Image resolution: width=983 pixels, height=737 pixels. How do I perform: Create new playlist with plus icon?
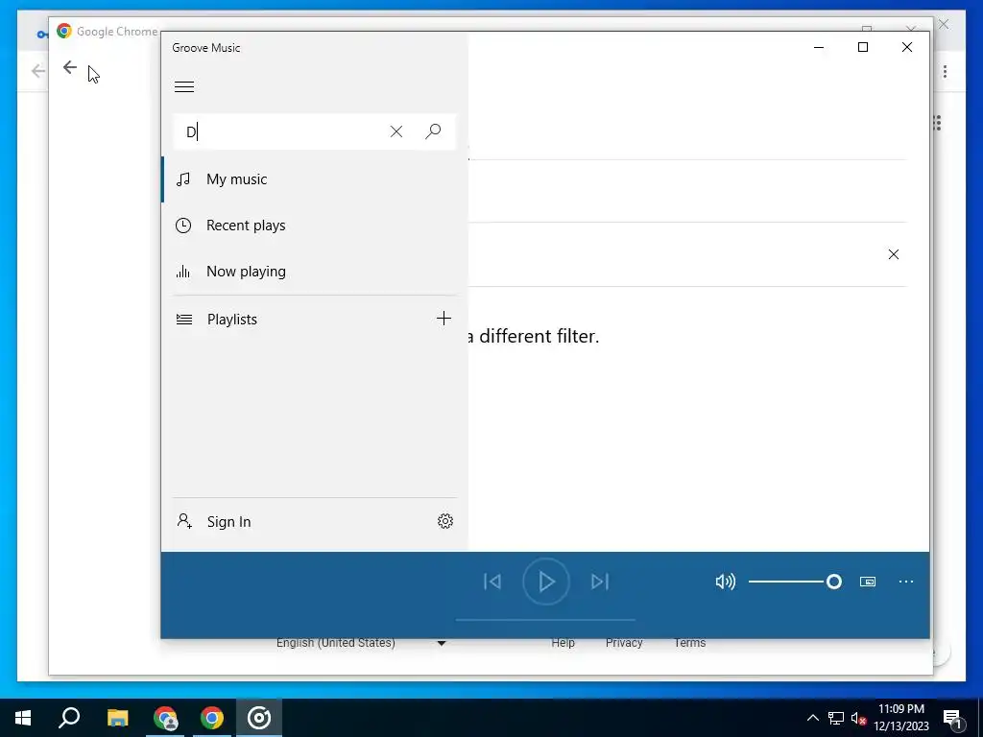point(444,319)
